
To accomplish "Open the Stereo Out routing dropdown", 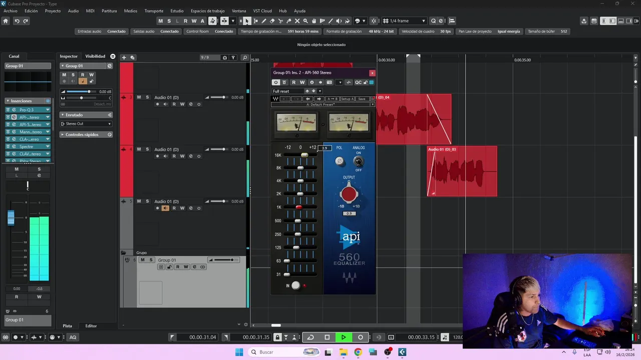I will (x=86, y=124).
